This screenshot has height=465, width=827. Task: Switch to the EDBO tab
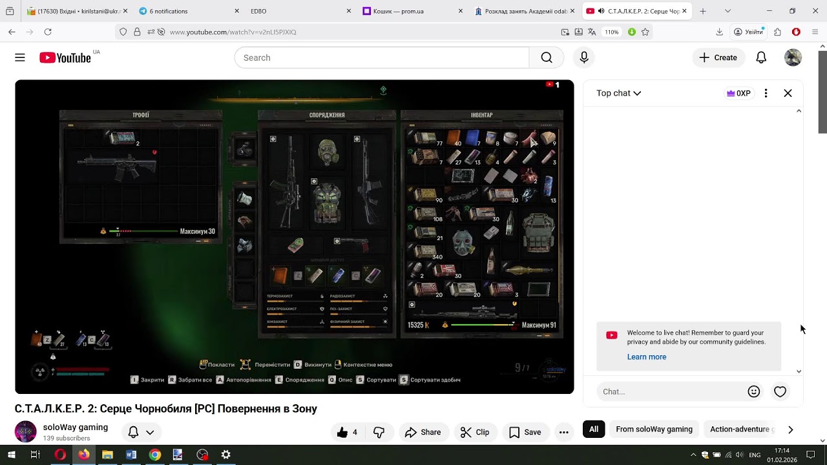point(299,11)
